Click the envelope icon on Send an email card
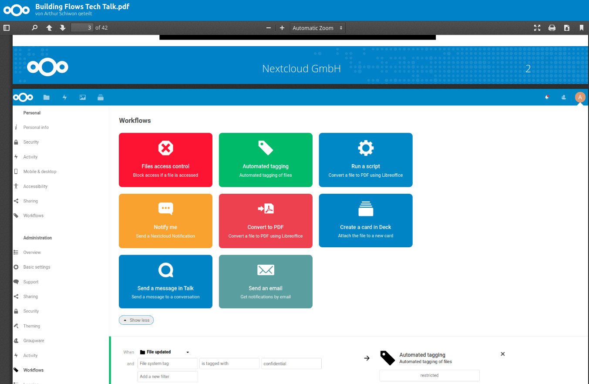This screenshot has height=384, width=589. coord(266,270)
